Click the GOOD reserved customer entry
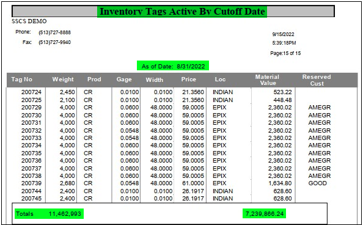The height and width of the screenshot is (225, 363). click(317, 183)
